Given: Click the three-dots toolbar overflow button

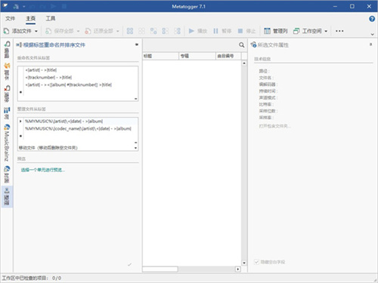Looking at the screenshot, I should click(339, 31).
